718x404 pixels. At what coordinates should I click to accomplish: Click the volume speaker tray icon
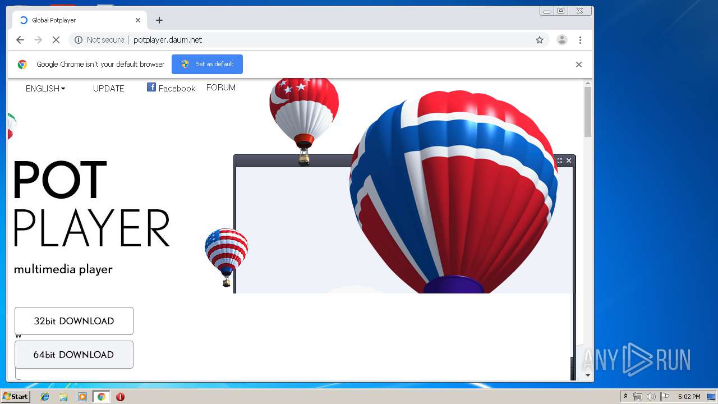[x=651, y=397]
